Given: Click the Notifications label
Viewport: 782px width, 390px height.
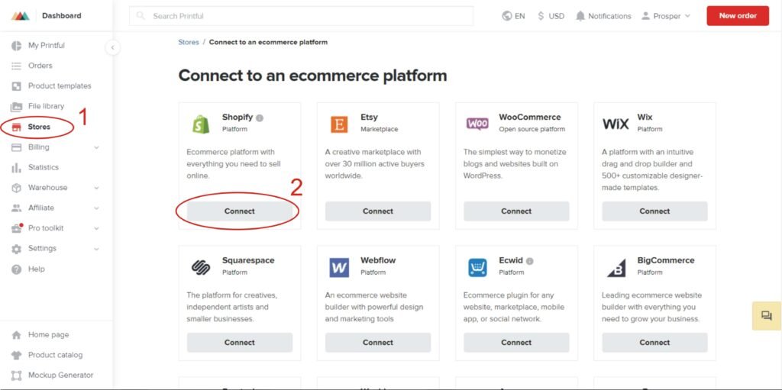Looking at the screenshot, I should coord(609,16).
